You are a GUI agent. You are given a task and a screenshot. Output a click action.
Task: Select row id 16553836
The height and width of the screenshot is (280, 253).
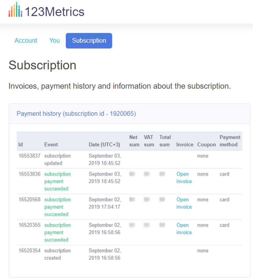[x=30, y=174]
